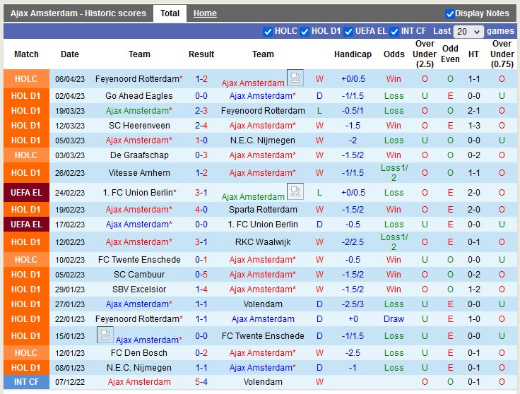Click the 0-5 result against SC Cambuur

[x=201, y=275]
